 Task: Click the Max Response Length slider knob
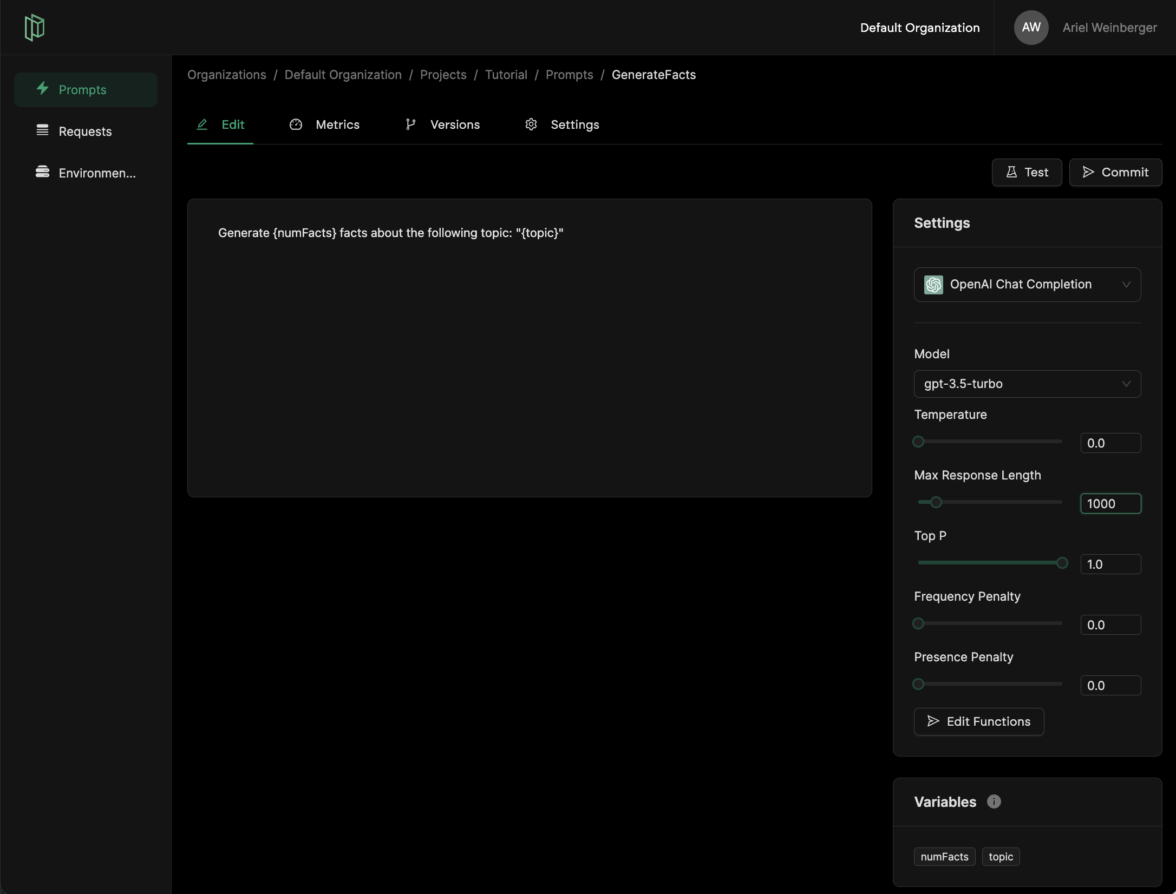coord(936,502)
